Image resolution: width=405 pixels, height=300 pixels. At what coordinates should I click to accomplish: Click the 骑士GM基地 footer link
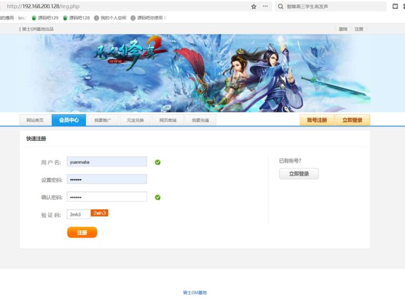(x=195, y=292)
